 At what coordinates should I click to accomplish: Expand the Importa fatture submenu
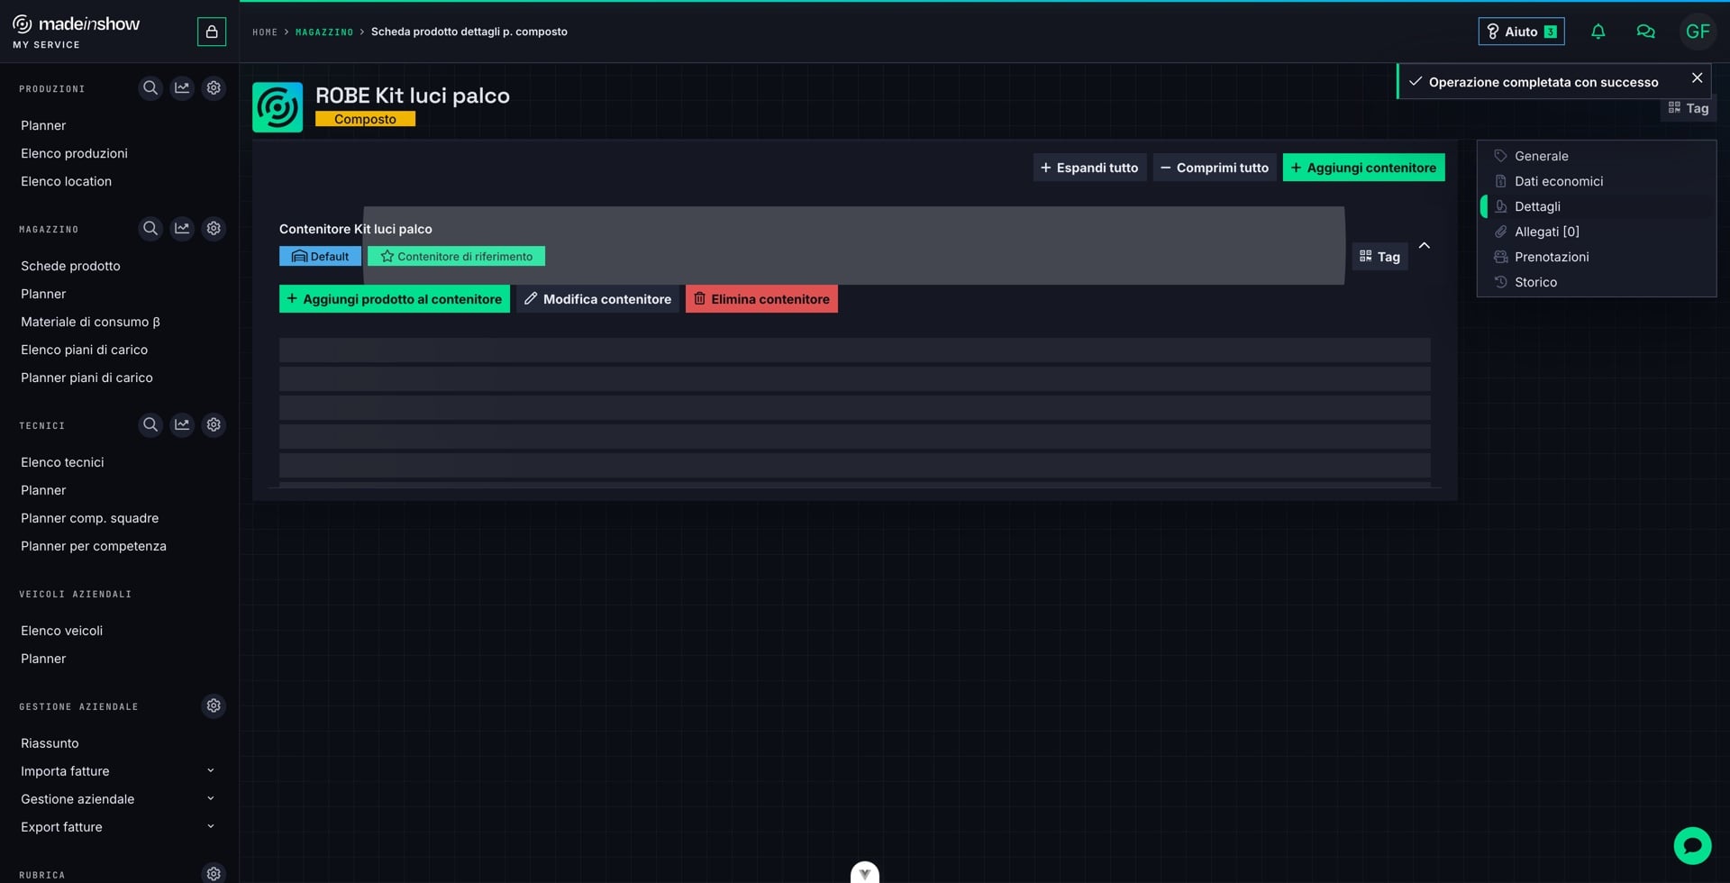click(211, 771)
